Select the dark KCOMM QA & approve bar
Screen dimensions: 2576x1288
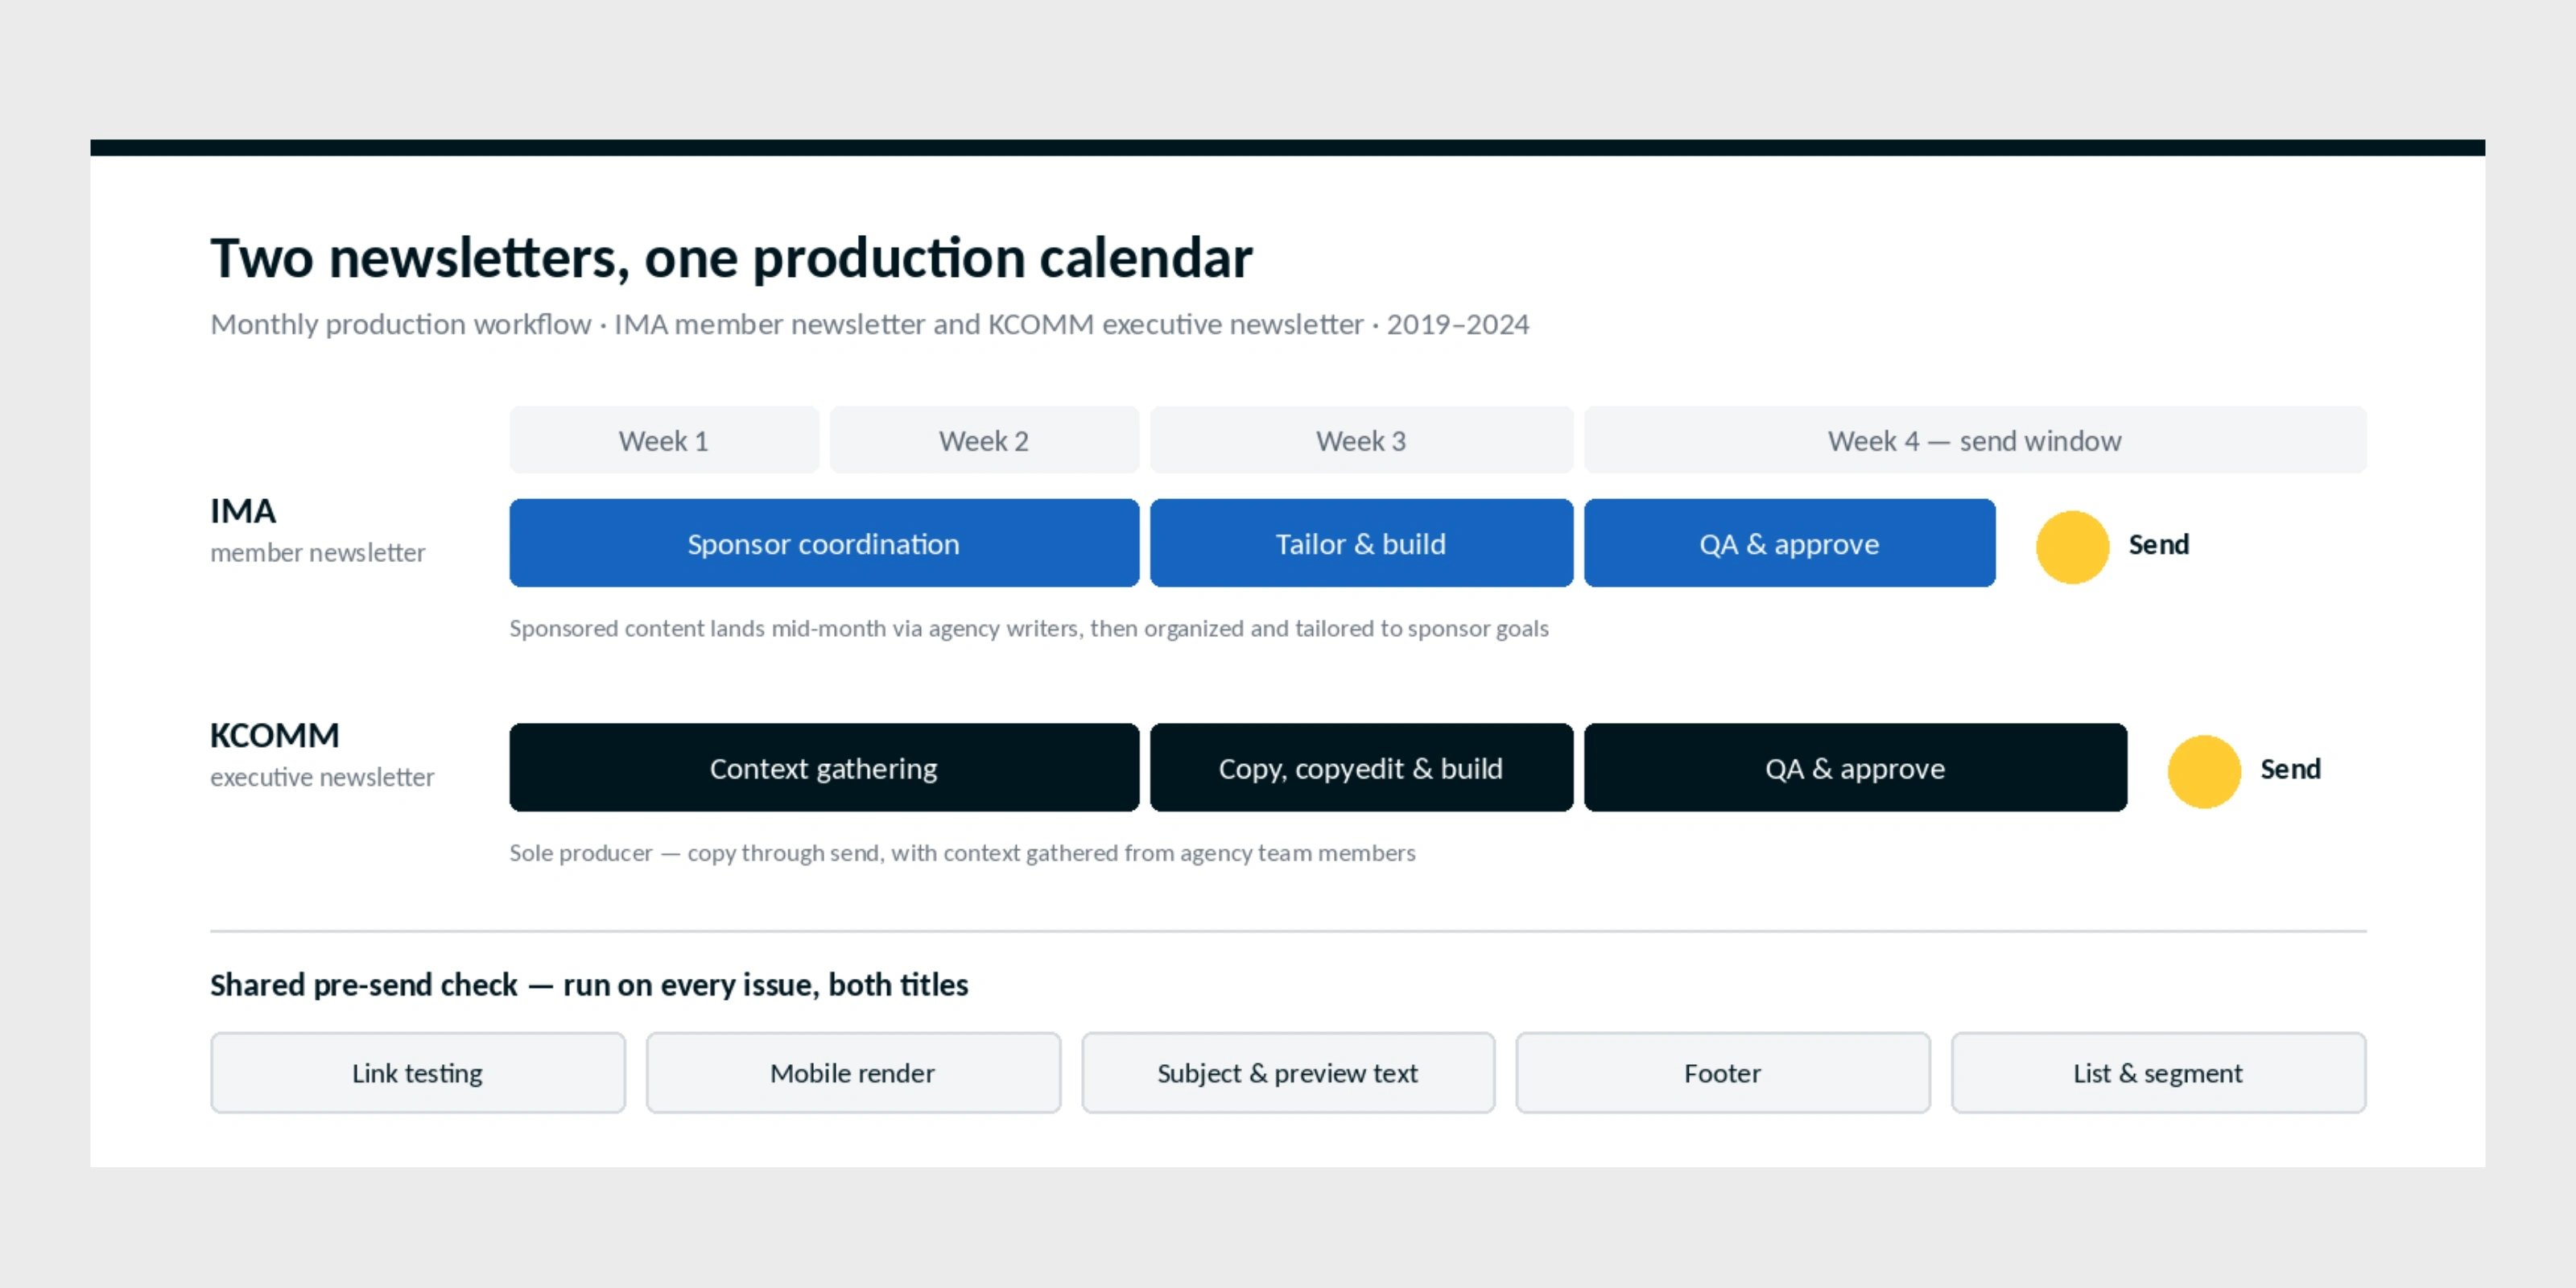click(1855, 767)
